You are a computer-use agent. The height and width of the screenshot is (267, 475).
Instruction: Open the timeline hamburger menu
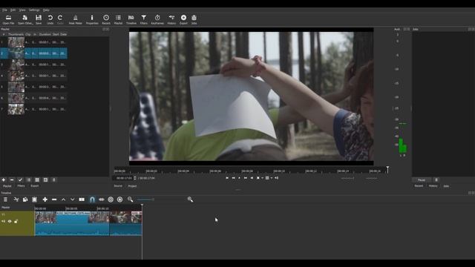pyautogui.click(x=5, y=200)
